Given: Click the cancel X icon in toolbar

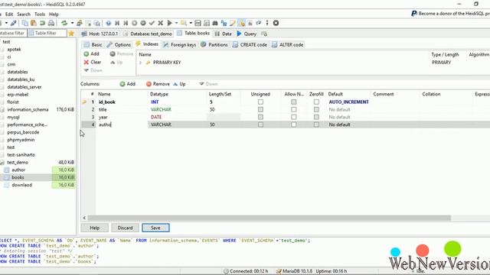Looking at the screenshot, I should (x=160, y=23).
